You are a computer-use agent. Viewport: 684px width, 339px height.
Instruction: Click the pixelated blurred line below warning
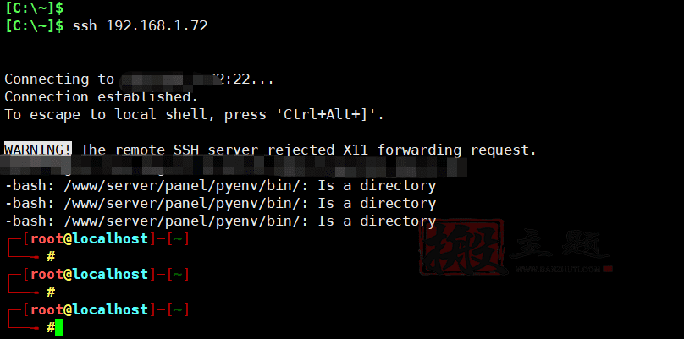(235, 167)
